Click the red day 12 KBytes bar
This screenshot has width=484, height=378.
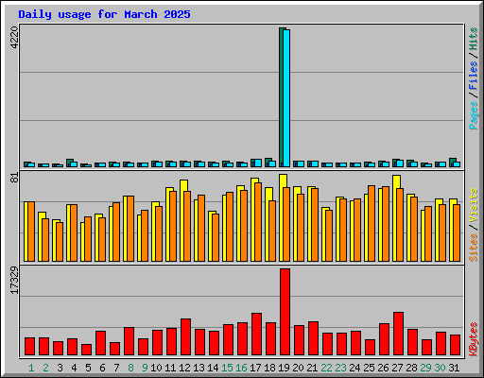coord(185,337)
